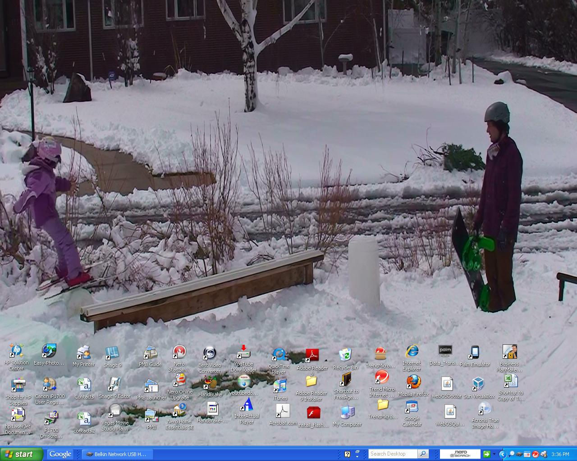Select the Belkin Network USB taskbar item

118,454
